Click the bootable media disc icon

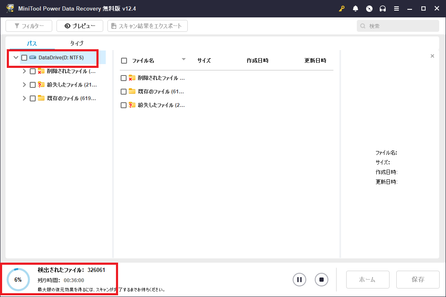click(369, 8)
